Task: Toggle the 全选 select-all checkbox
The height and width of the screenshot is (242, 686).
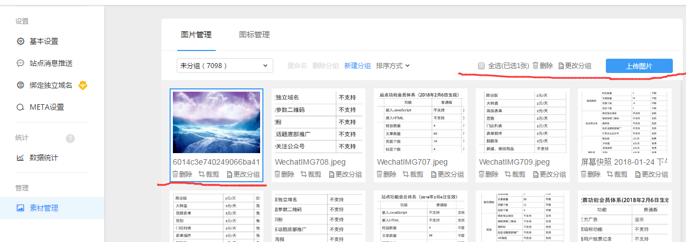Action: pyautogui.click(x=481, y=66)
